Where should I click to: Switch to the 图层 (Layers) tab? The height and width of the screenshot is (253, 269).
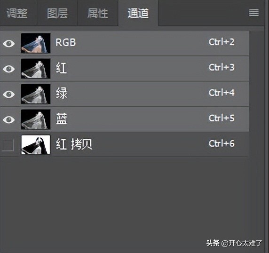[57, 13]
